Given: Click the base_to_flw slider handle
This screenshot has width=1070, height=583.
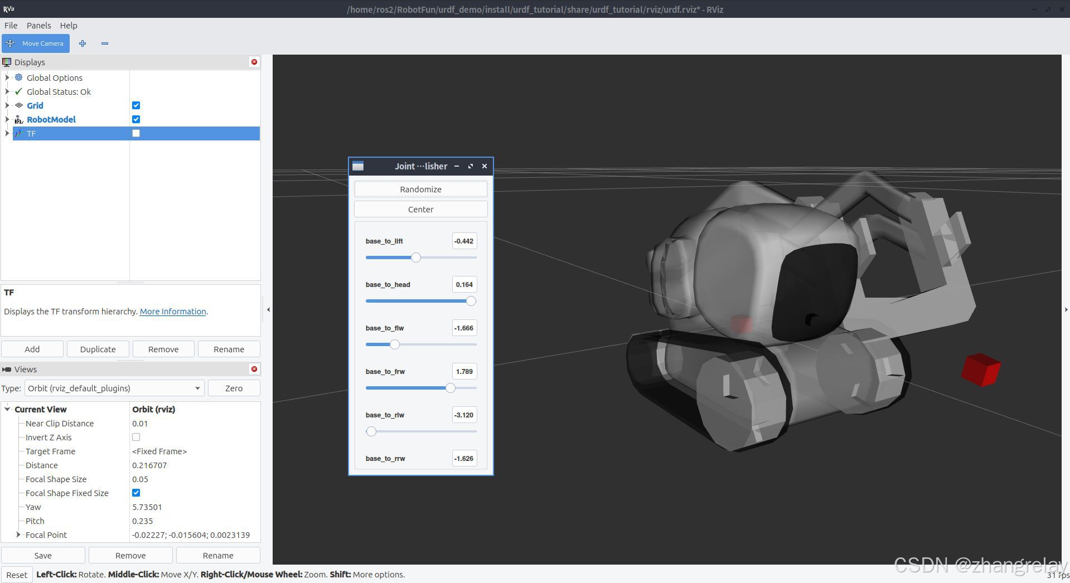Looking at the screenshot, I should (x=395, y=344).
